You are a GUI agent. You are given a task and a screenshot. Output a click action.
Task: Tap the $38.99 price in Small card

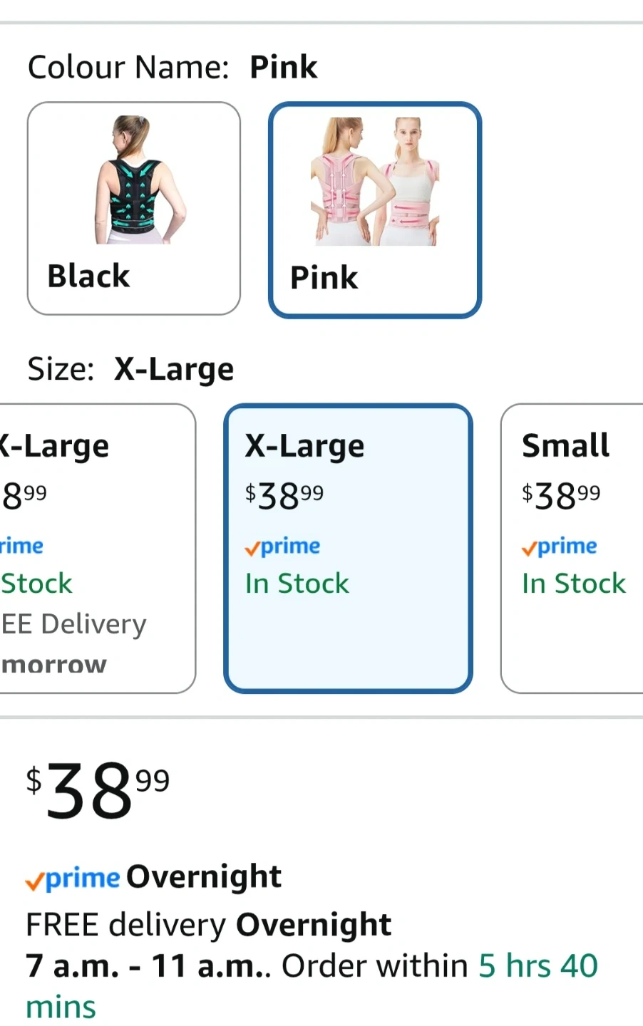point(561,495)
